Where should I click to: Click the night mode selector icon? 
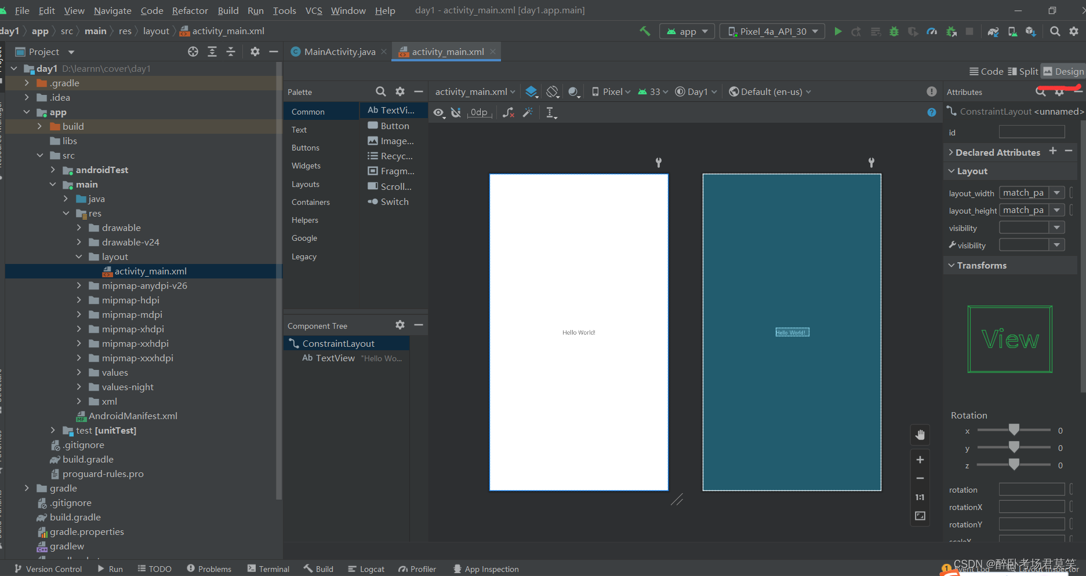tap(573, 91)
